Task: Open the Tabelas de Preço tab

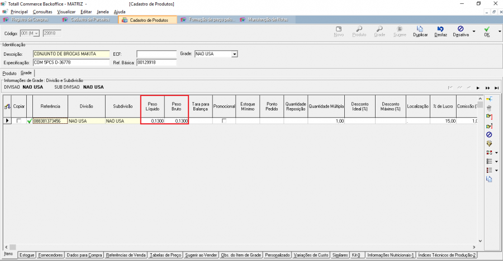Action: pyautogui.click(x=166, y=255)
